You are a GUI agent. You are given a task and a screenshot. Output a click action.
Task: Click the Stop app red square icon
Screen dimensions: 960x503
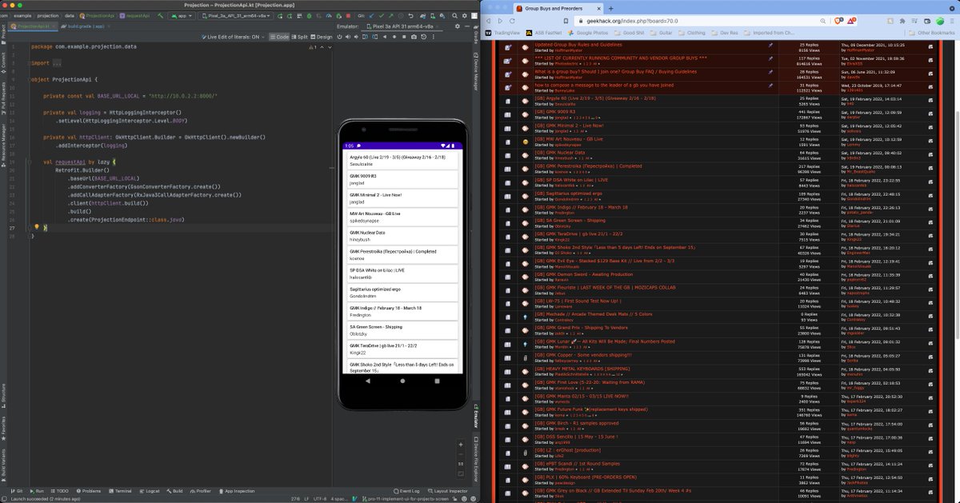click(x=348, y=16)
